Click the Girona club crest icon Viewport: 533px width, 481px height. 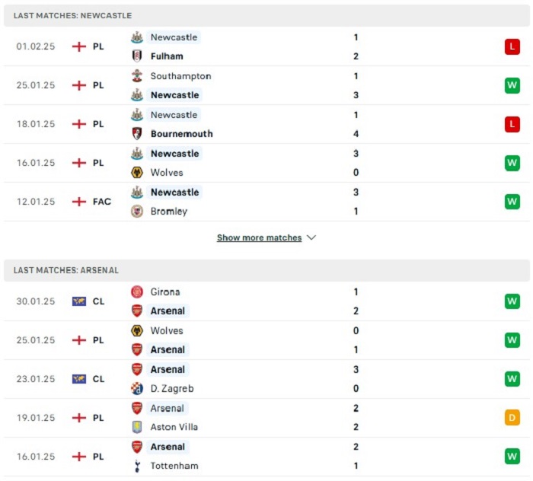click(137, 291)
